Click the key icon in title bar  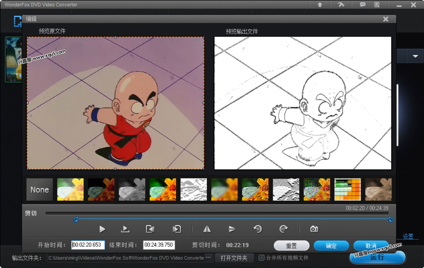[341, 5]
